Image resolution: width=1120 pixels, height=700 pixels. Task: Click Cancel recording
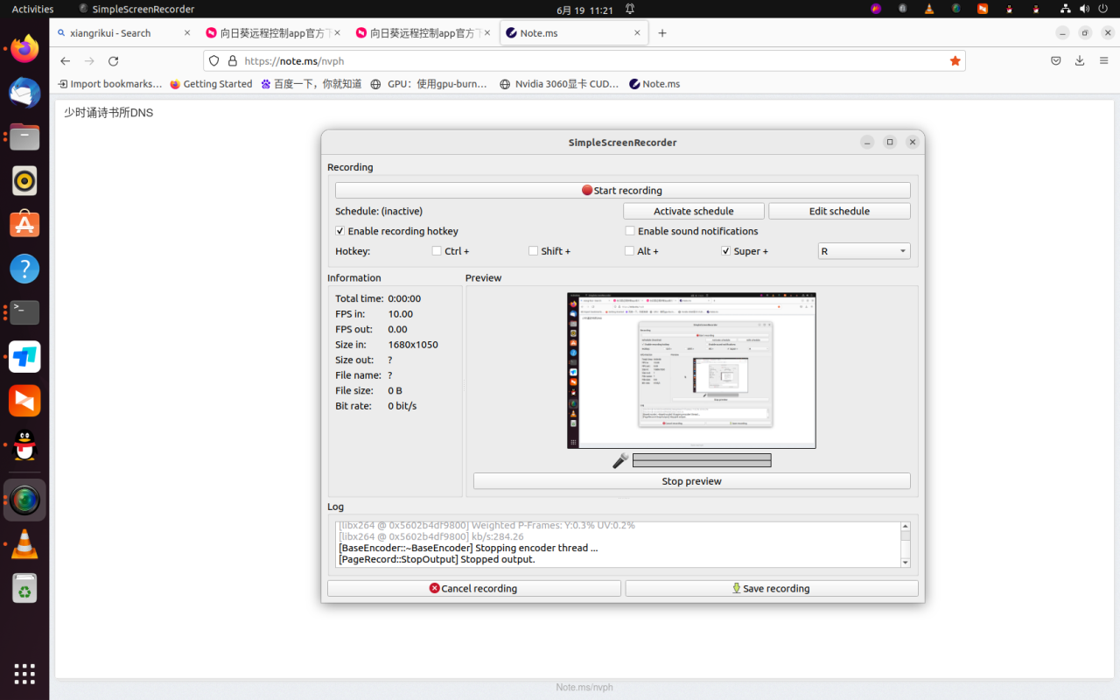point(473,588)
